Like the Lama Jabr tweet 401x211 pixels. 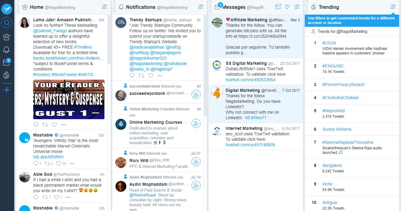click(55, 124)
